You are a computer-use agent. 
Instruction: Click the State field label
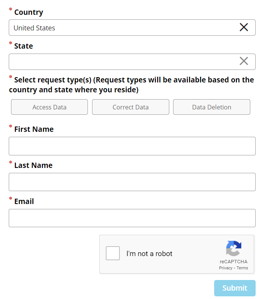24,46
